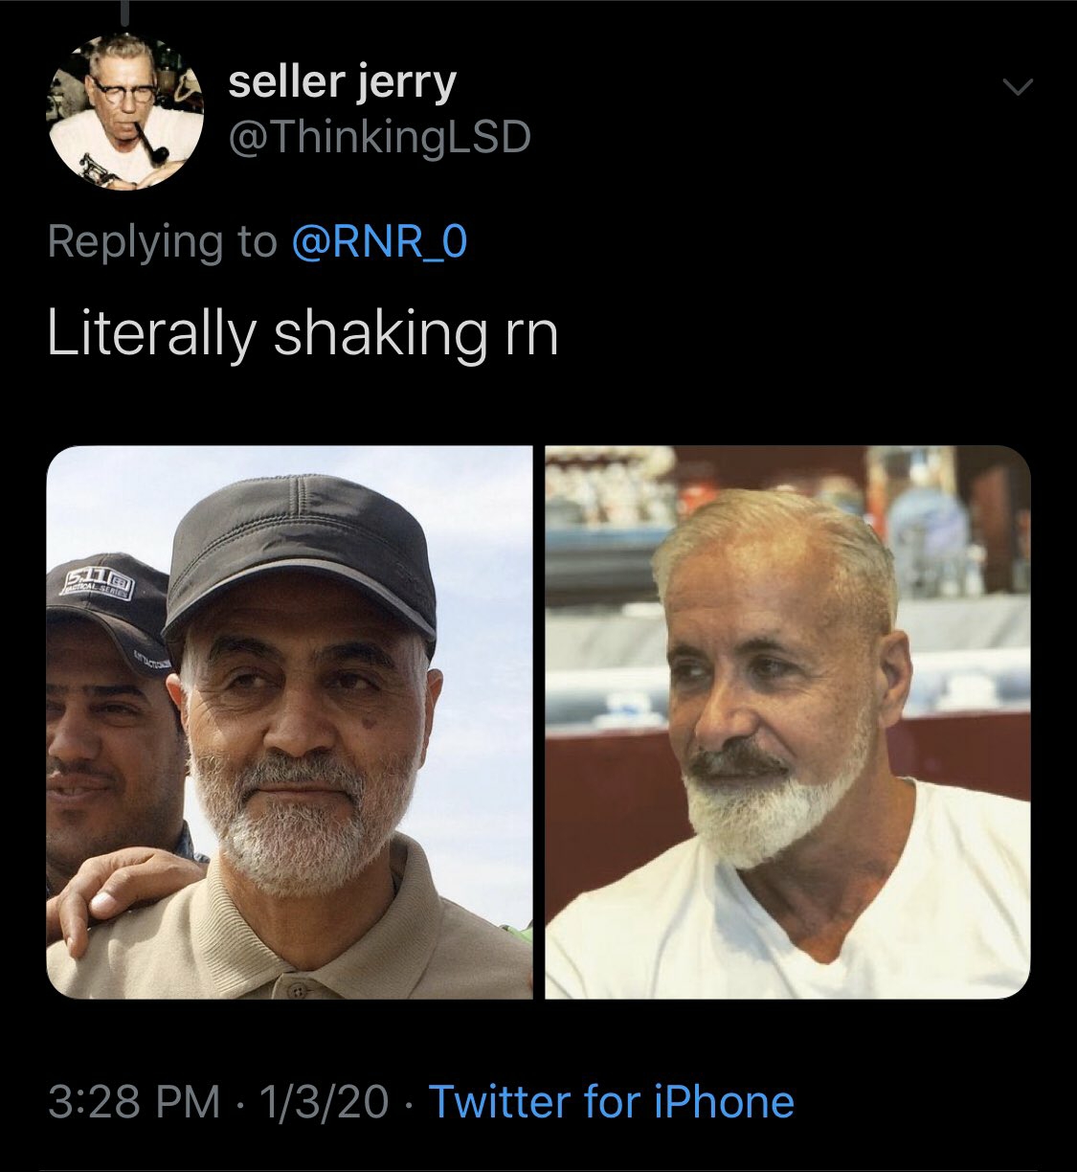
Task: Open the left photo of man in black cap
Action: [x=290, y=723]
